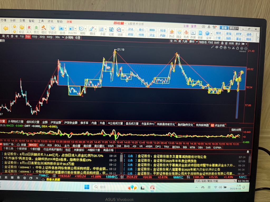Screen dimensions: 270x202
Task: Open the 模拟 gavel icon
Action: (x=44, y=27)
